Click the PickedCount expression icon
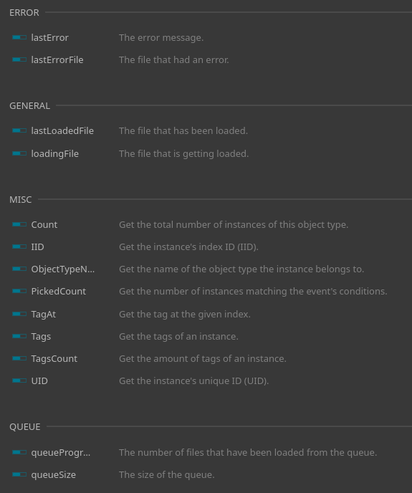 point(19,291)
